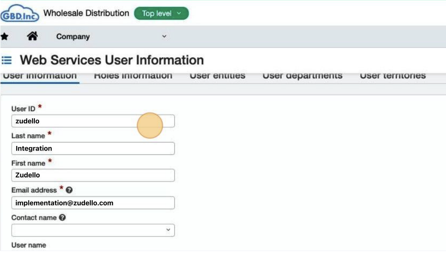Click the help icon next to Email address

[x=69, y=190]
